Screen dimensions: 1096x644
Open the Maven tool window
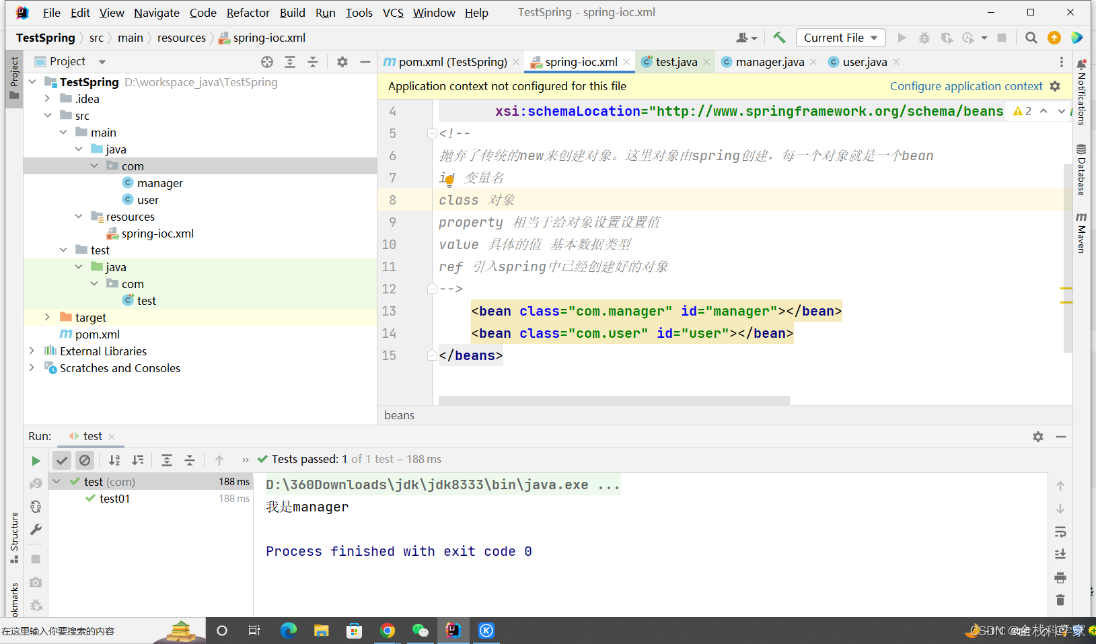(1081, 232)
